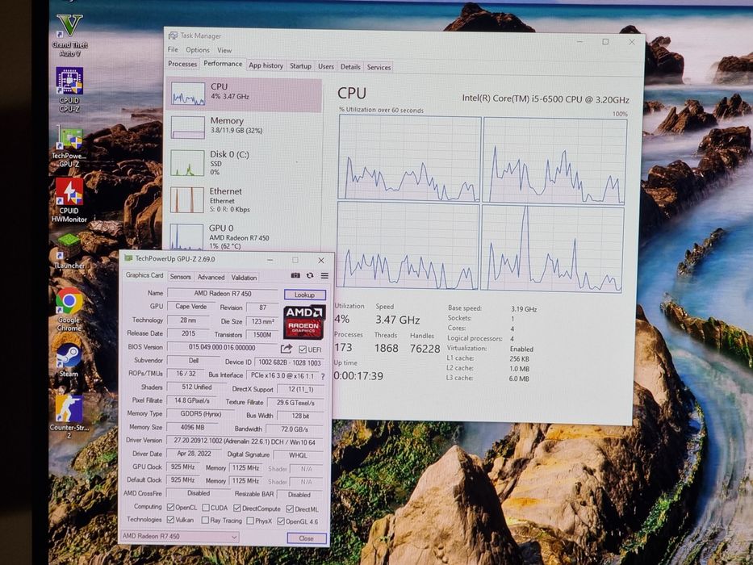Toggle OpenGL 4.6 checkbox
This screenshot has width=753, height=565.
point(281,521)
